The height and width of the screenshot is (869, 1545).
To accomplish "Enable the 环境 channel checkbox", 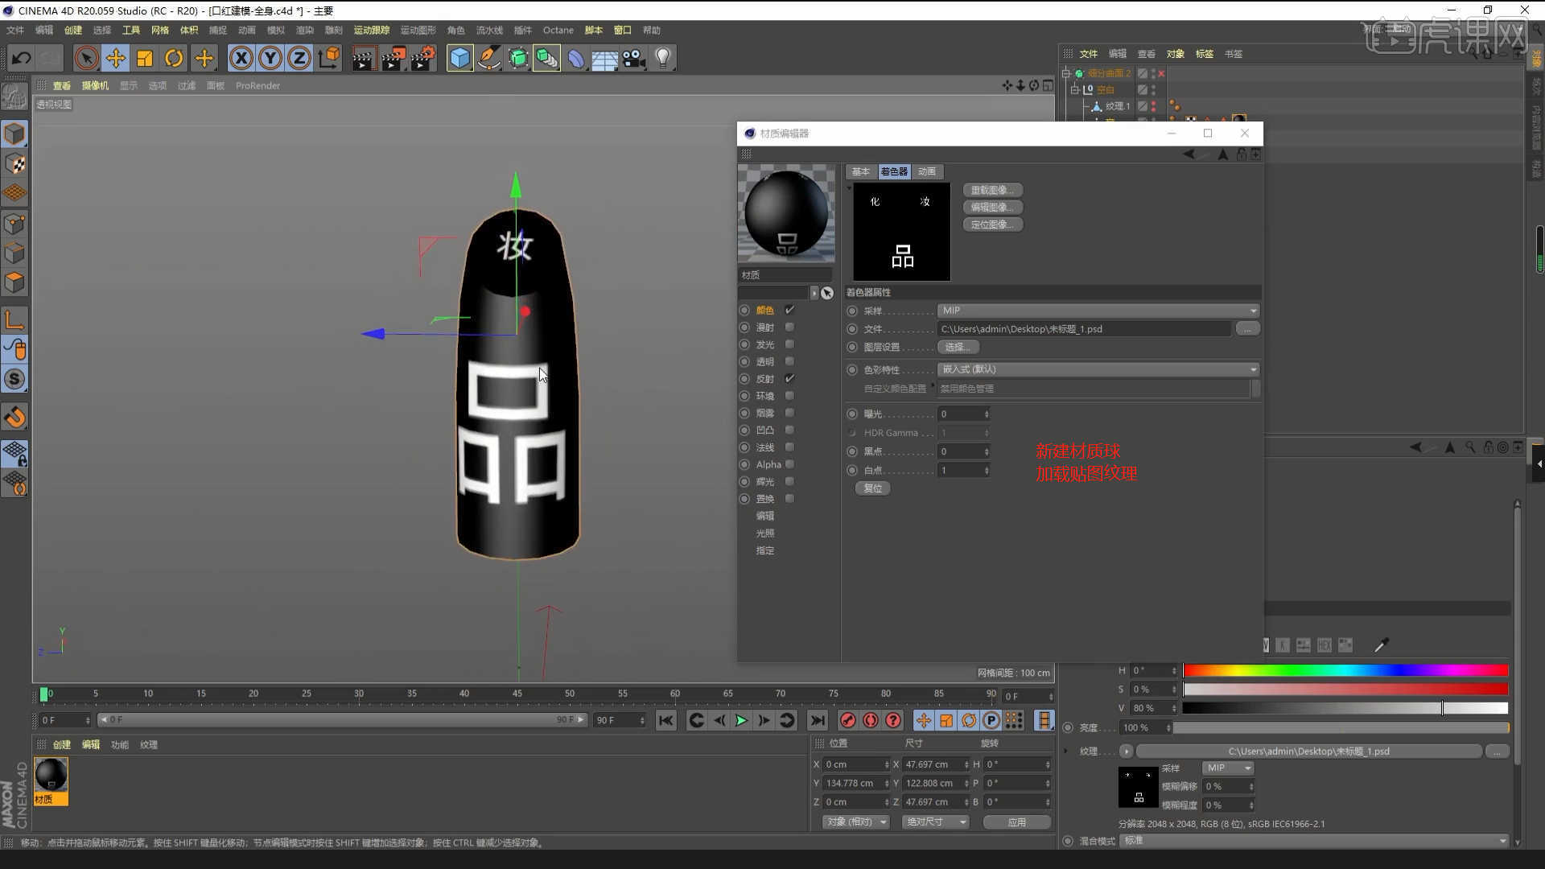I will coord(789,396).
